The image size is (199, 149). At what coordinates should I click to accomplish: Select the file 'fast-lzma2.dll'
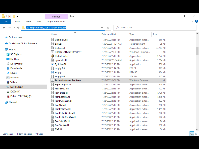pyautogui.click(x=108, y=89)
